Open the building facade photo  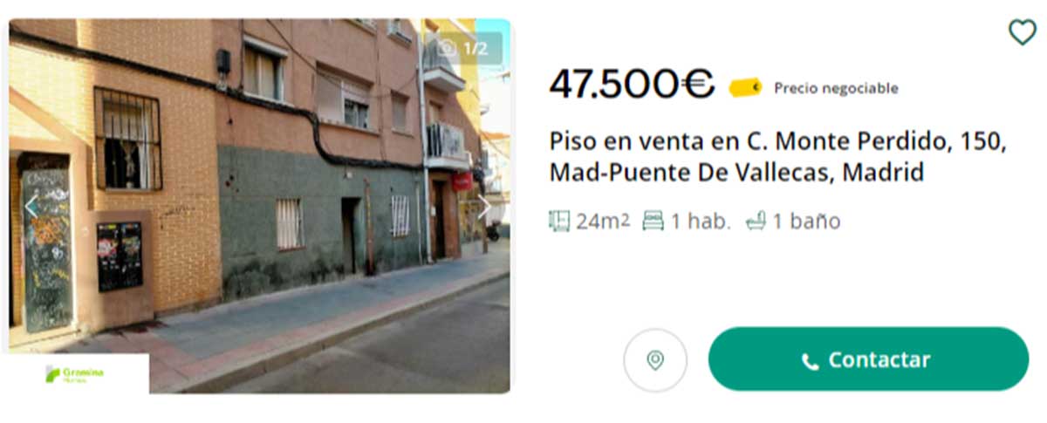(x=259, y=206)
